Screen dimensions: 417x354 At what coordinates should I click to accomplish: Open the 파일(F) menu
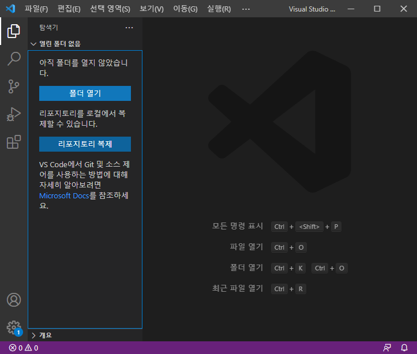pos(36,9)
